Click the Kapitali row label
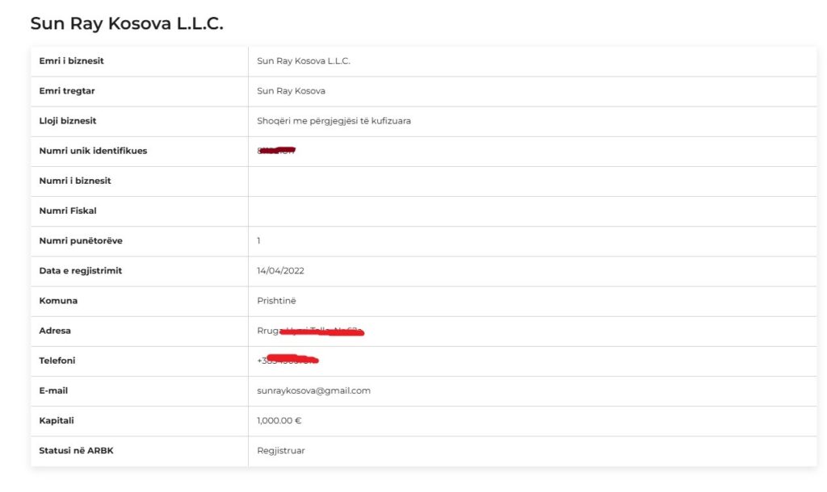This screenshot has width=827, height=492. tap(57, 420)
